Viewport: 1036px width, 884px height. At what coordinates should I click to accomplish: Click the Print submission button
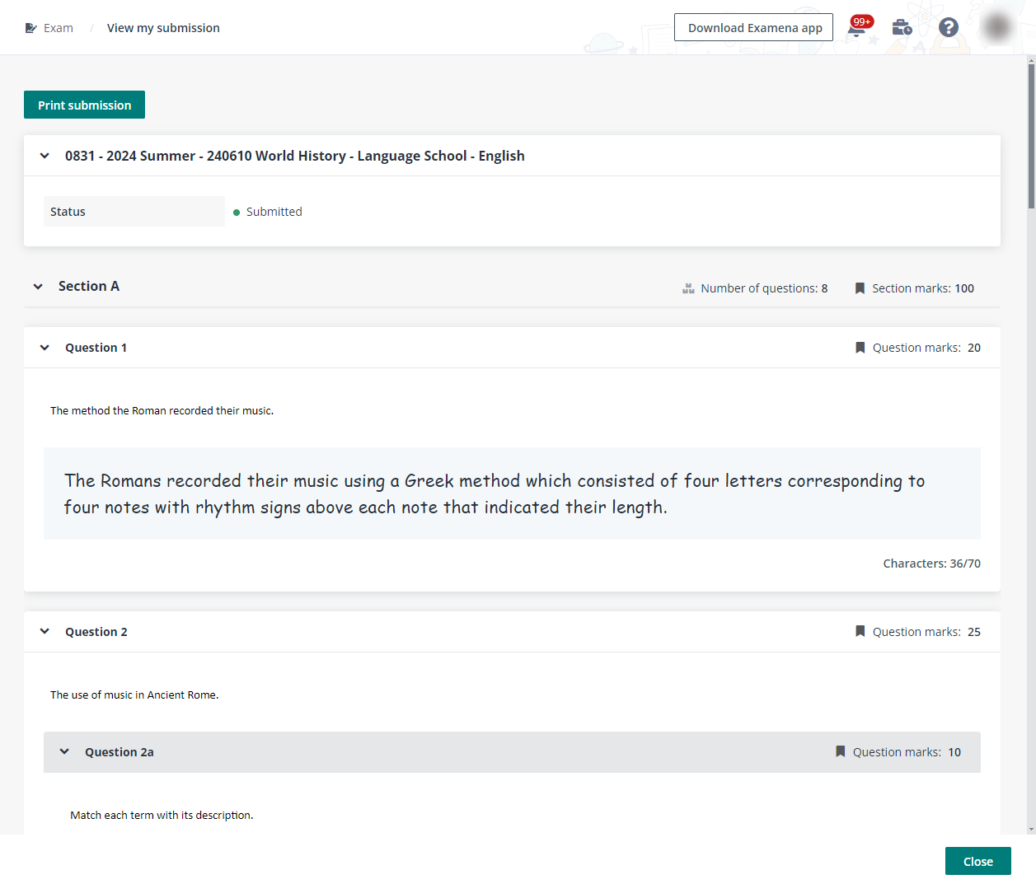tap(84, 105)
